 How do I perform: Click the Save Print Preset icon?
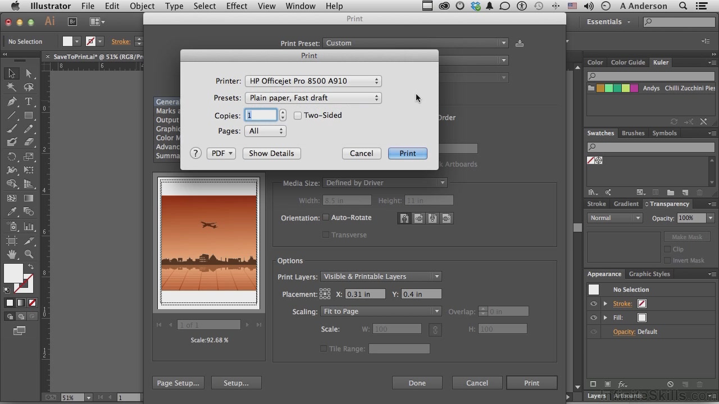[x=520, y=43]
